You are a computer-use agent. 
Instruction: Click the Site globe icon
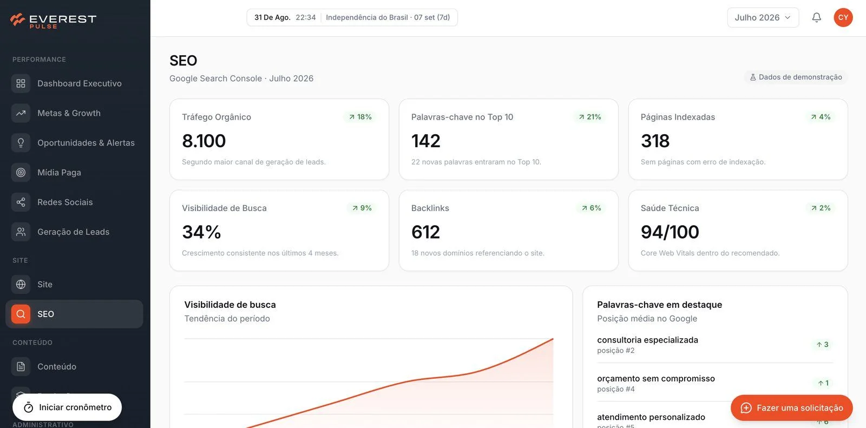21,285
